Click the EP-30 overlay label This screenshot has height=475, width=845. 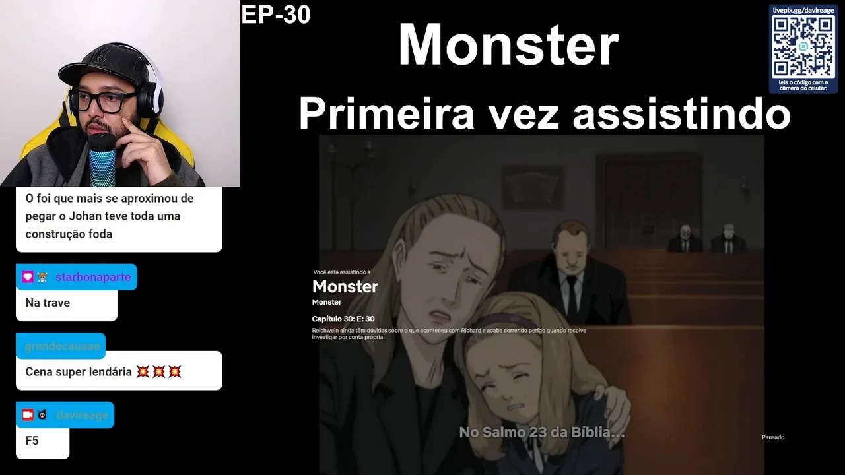pyautogui.click(x=276, y=15)
